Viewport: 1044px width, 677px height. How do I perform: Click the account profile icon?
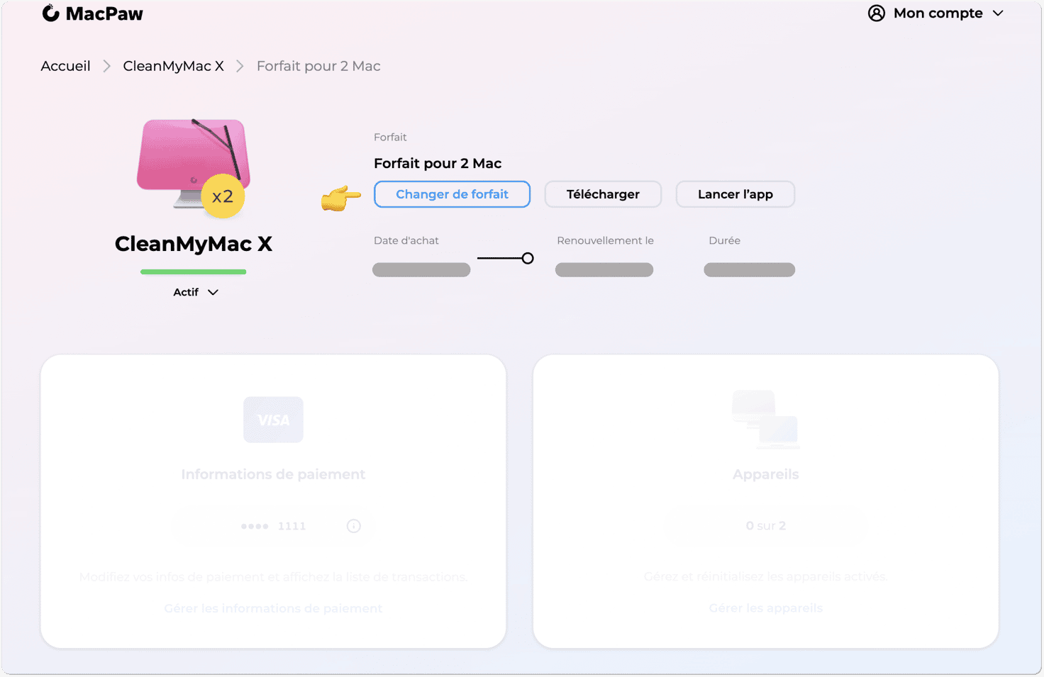click(877, 13)
